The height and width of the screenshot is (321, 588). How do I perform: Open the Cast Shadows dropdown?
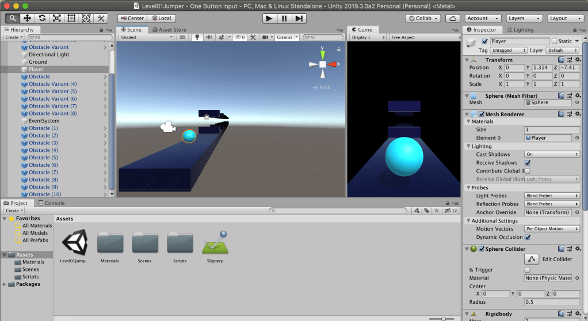click(x=552, y=154)
